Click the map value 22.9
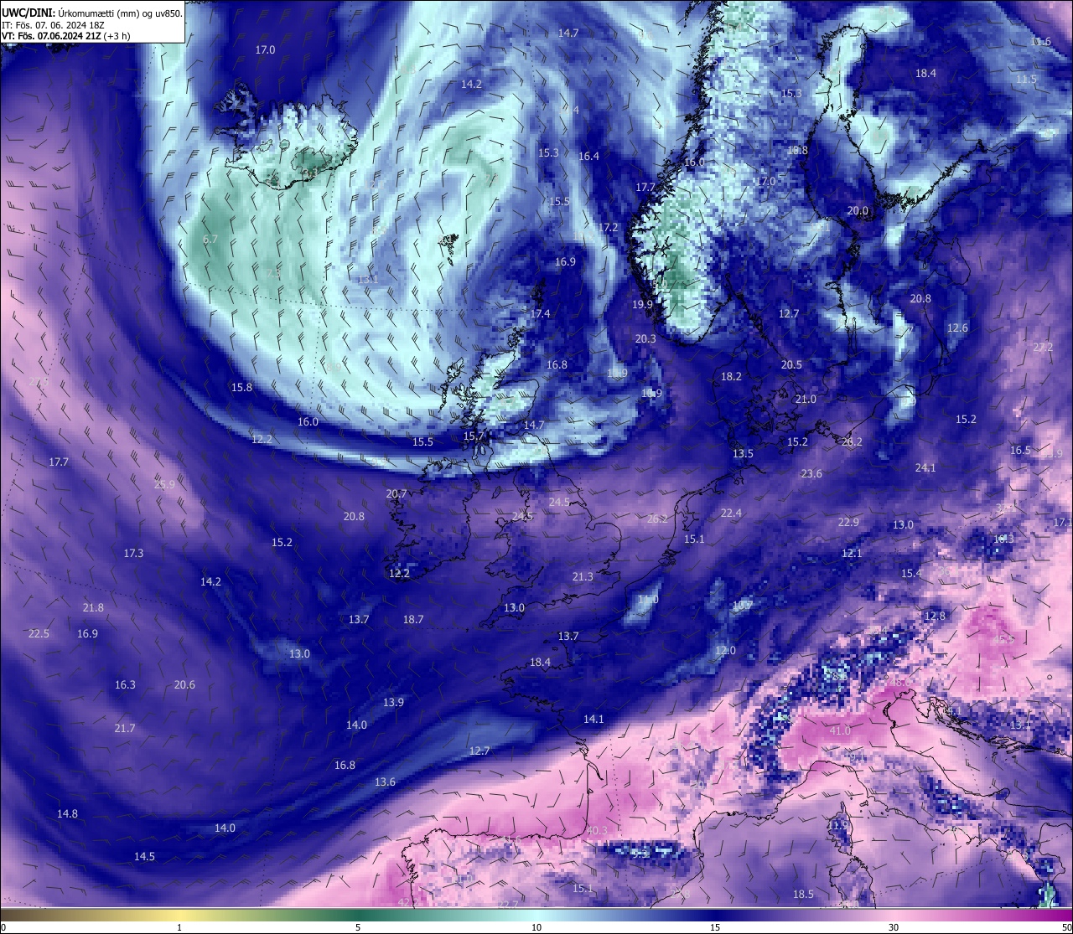 pyautogui.click(x=848, y=522)
